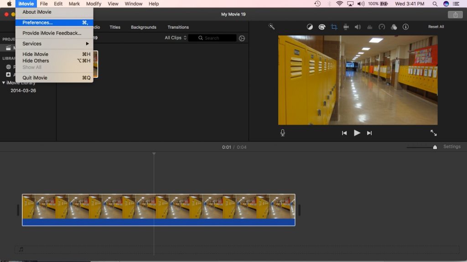
Task: Choose Hide iMovie
Action: click(x=54, y=54)
